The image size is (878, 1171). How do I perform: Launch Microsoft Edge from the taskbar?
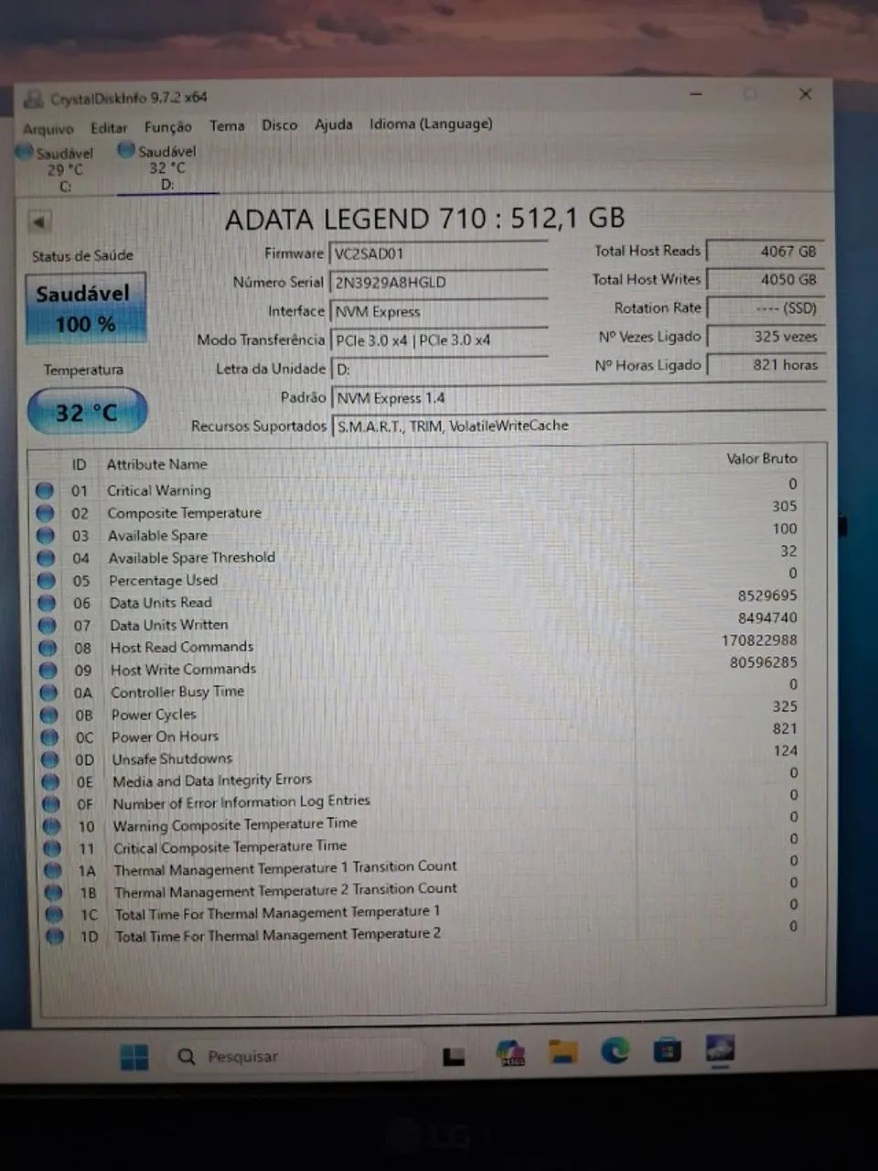click(x=616, y=1051)
